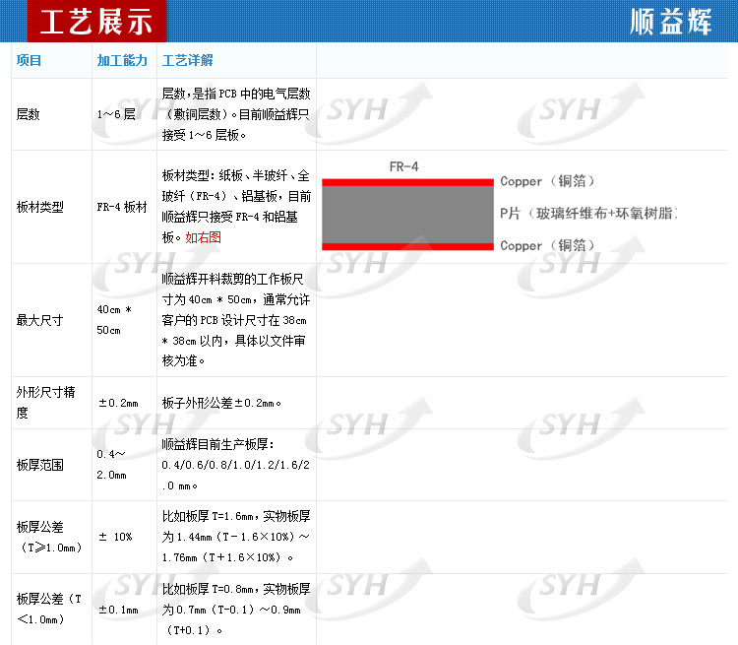Click the red 如右图 text
The height and width of the screenshot is (645, 738).
click(203, 237)
